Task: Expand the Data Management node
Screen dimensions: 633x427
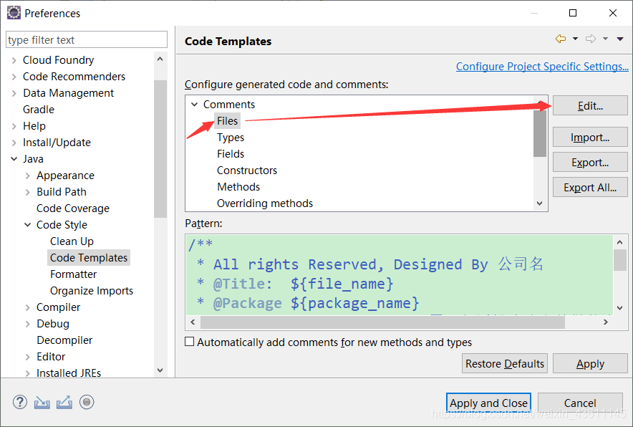Action: click(x=14, y=93)
